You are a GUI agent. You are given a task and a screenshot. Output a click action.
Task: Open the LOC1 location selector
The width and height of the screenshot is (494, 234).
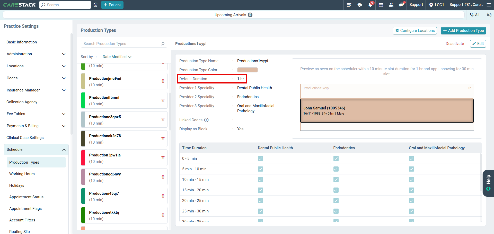[x=436, y=5]
